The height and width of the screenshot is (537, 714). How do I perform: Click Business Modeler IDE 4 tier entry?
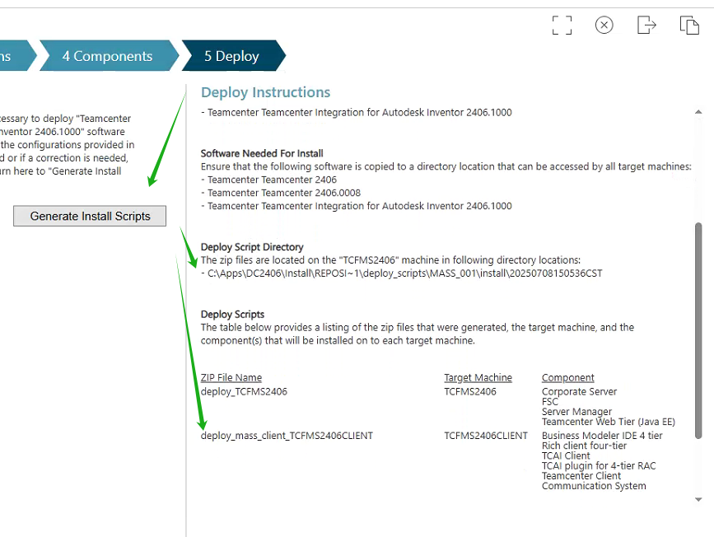602,436
